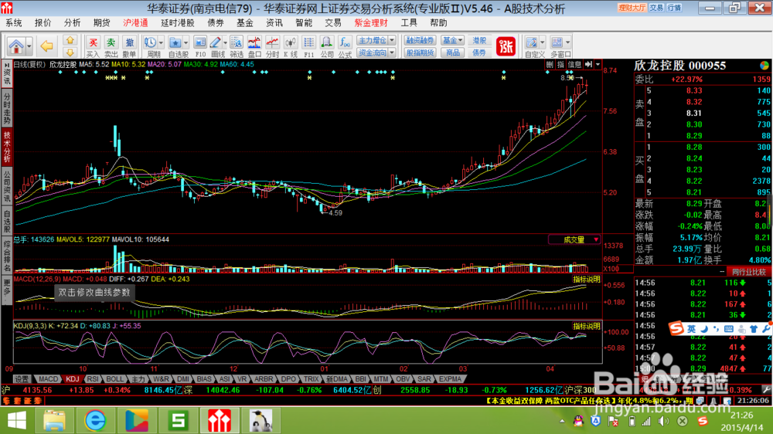Switch to 分时 intraday chart icon
The image size is (773, 434).
(x=272, y=46)
